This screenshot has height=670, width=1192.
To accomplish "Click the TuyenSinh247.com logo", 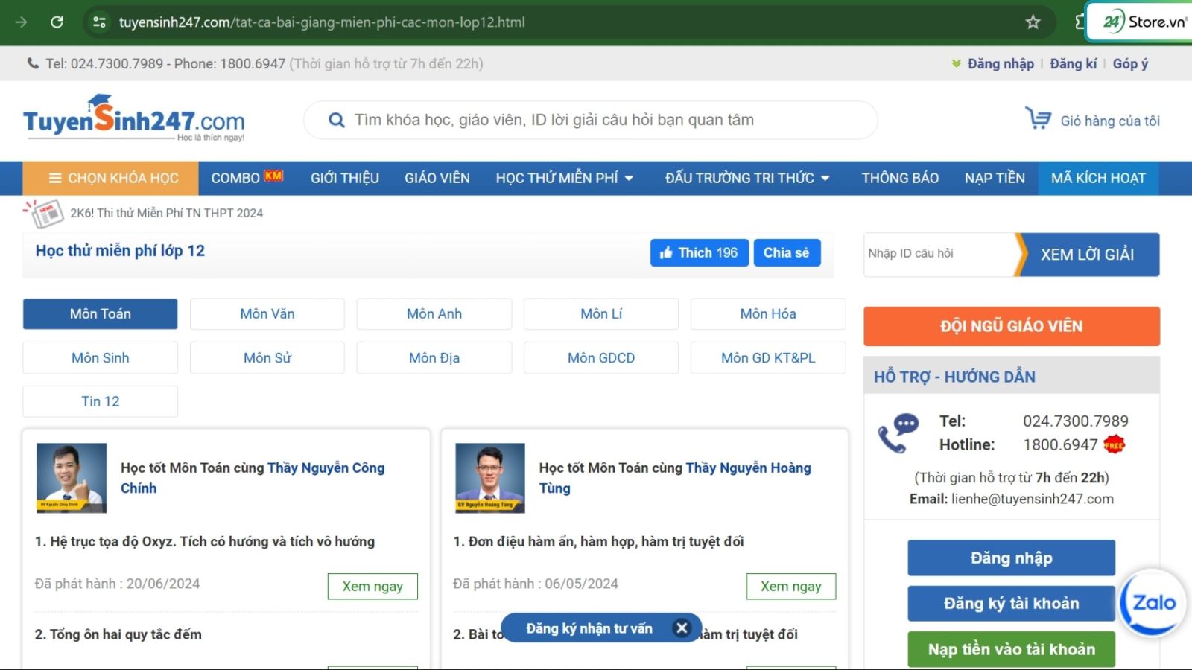I will coord(134,118).
